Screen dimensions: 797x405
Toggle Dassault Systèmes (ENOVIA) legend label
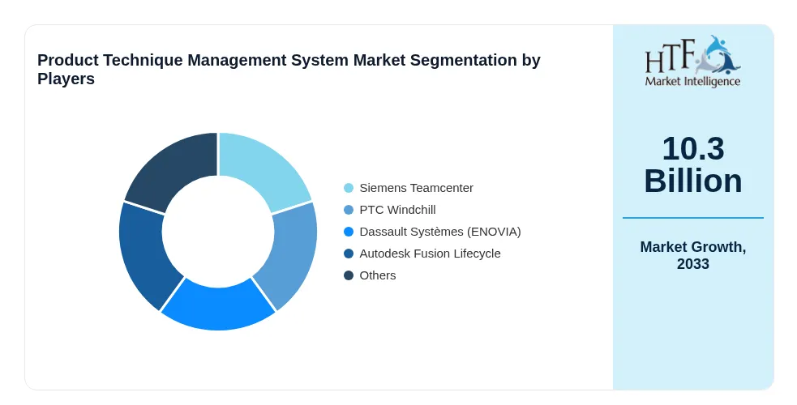coord(440,232)
